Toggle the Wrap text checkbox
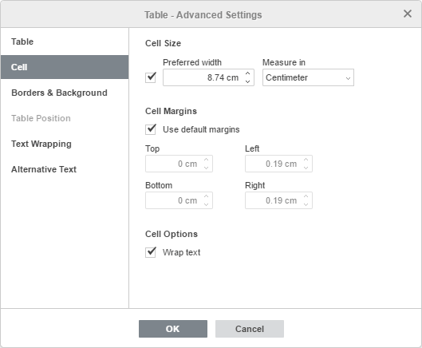422x348 pixels. 151,252
